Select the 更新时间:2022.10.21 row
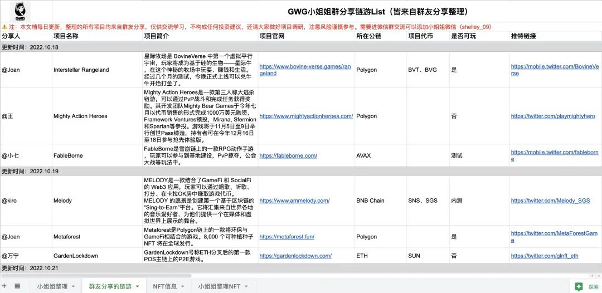Screen dimensions: 602x293 click(301, 268)
